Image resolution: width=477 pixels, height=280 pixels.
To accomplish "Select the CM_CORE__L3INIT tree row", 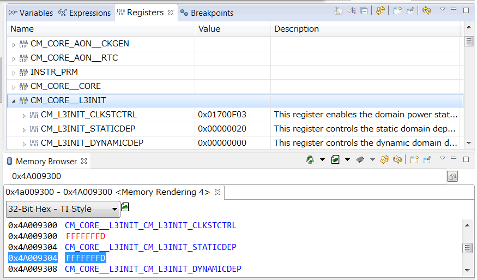I will [235, 100].
